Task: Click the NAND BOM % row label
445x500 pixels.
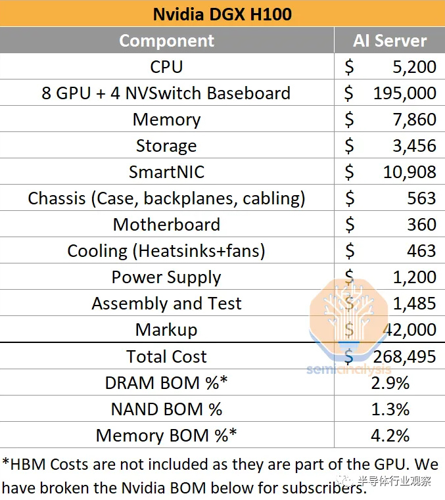Action: pos(166,409)
